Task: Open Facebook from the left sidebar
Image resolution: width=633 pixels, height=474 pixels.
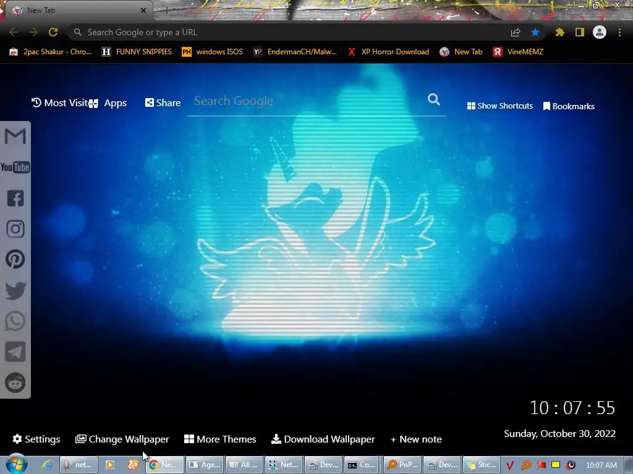Action: point(15,198)
